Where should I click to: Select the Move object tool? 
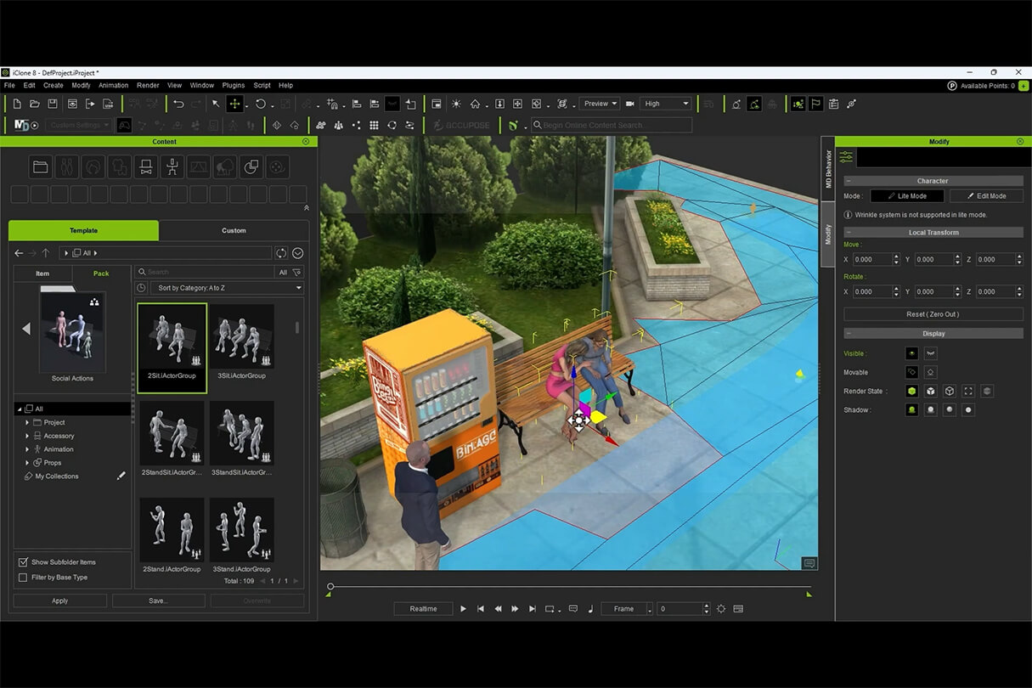coord(234,104)
